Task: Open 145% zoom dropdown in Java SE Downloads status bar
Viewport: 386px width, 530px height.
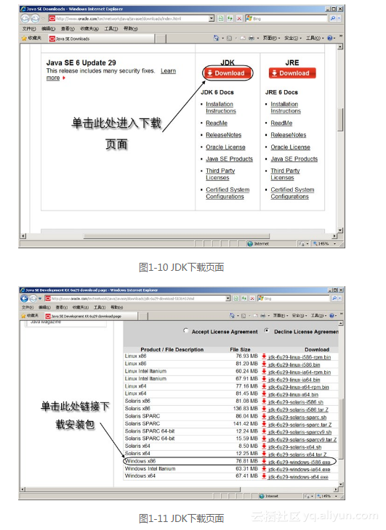Action: pyautogui.click(x=335, y=243)
